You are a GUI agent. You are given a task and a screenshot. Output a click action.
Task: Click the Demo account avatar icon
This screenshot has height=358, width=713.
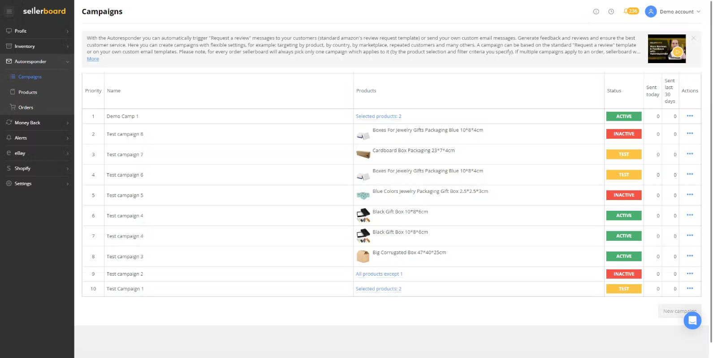click(651, 12)
